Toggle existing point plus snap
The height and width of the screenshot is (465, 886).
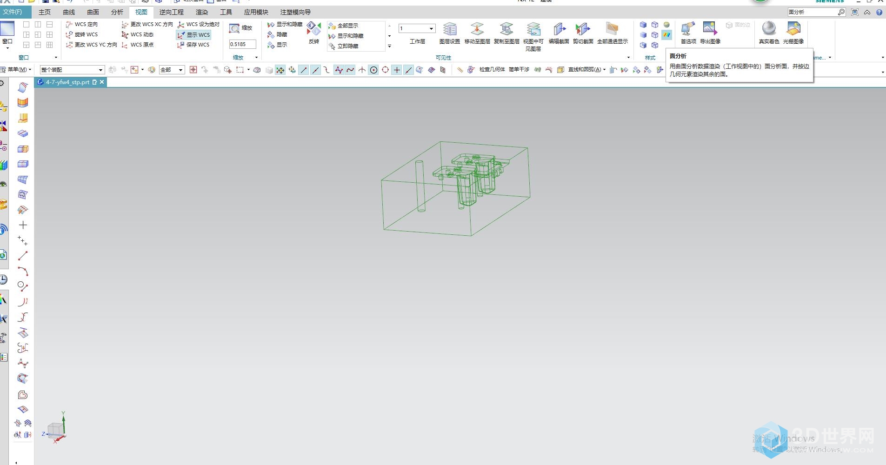click(x=397, y=70)
